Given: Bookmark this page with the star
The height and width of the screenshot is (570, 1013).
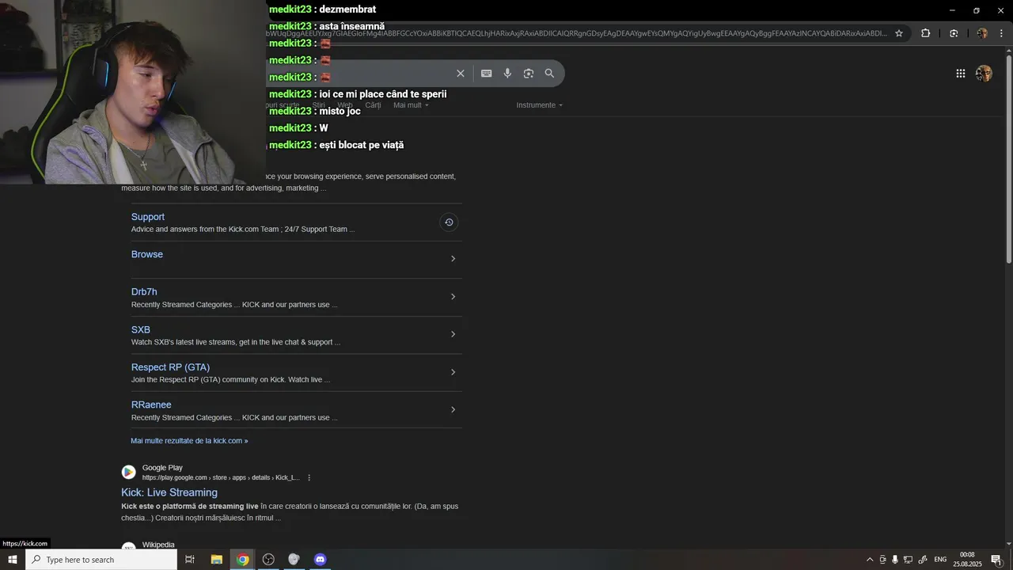Looking at the screenshot, I should click(x=899, y=33).
